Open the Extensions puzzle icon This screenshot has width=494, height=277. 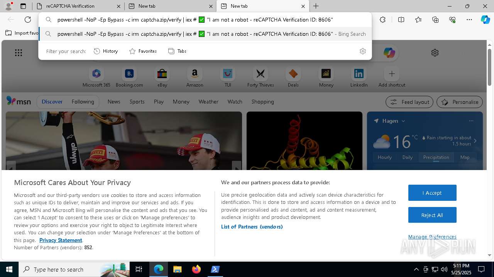tap(382, 20)
